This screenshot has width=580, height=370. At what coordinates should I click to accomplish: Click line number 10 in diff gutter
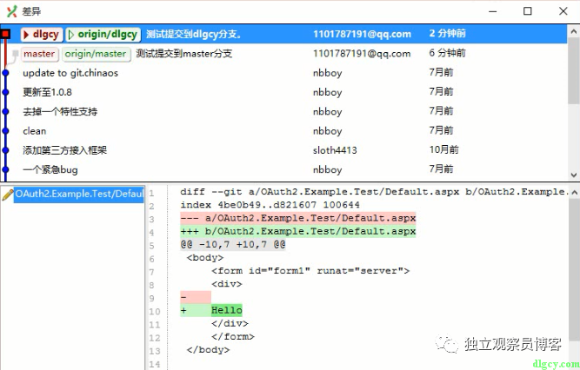155,312
